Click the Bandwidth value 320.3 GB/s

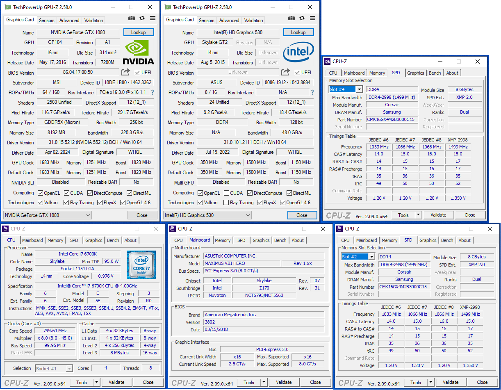[131, 132]
